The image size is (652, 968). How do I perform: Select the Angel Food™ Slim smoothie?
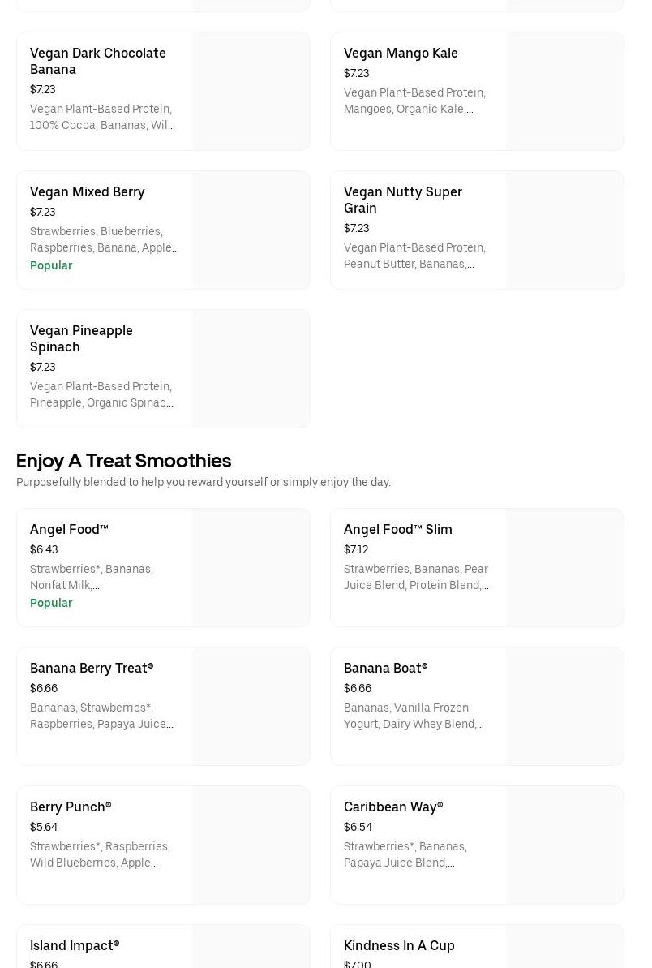[398, 529]
